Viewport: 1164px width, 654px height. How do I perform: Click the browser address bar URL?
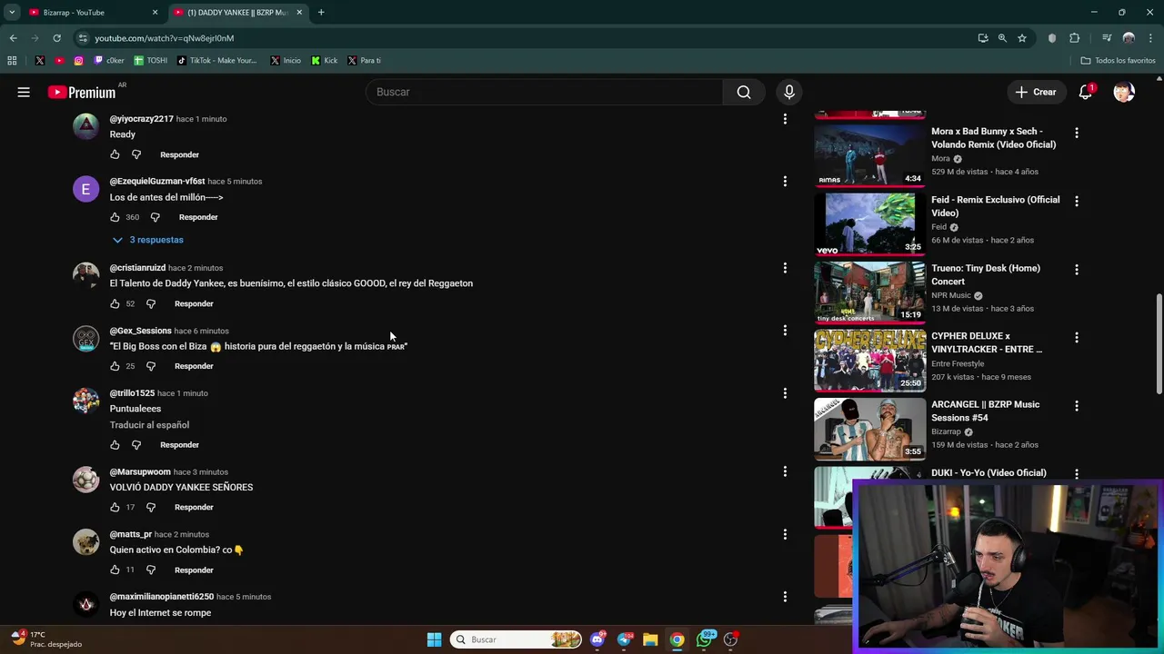pyautogui.click(x=165, y=38)
